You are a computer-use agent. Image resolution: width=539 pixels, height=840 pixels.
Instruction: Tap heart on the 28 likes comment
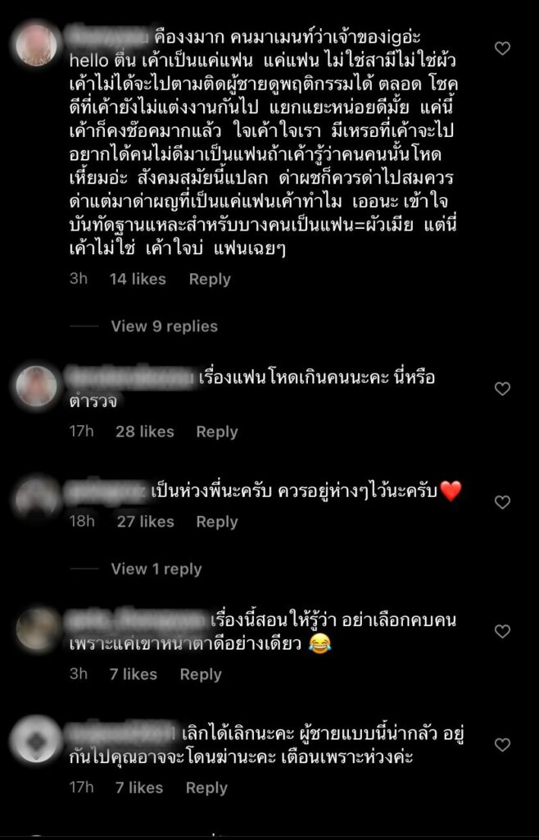[x=502, y=389]
